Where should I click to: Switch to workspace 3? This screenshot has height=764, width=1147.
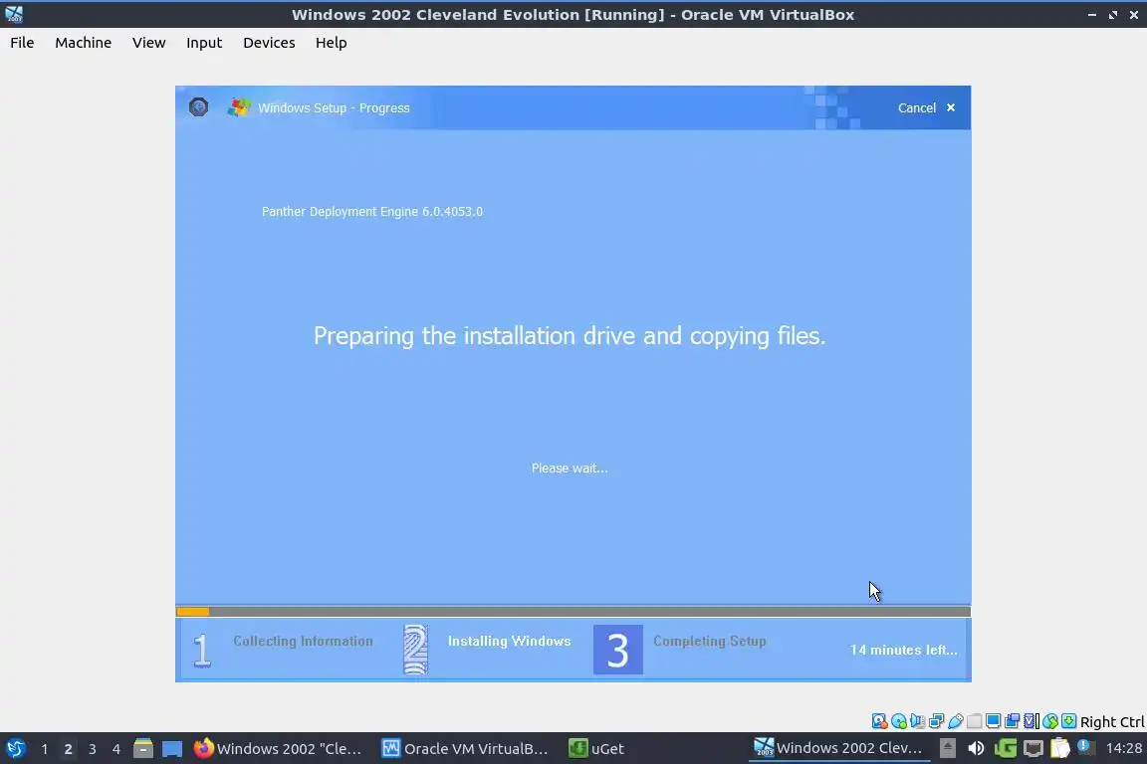pyautogui.click(x=93, y=749)
